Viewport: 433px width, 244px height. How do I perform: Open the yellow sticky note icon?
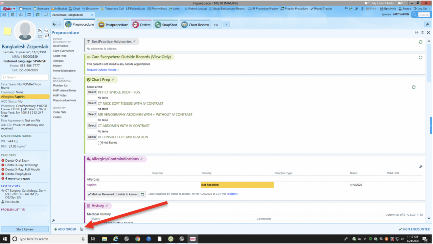[x=7, y=31]
